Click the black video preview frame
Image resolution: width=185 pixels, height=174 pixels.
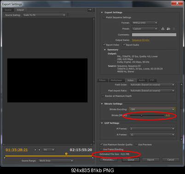(47, 80)
